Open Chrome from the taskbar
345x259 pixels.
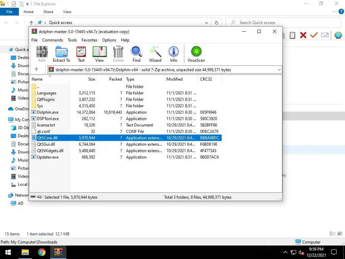tap(41, 252)
